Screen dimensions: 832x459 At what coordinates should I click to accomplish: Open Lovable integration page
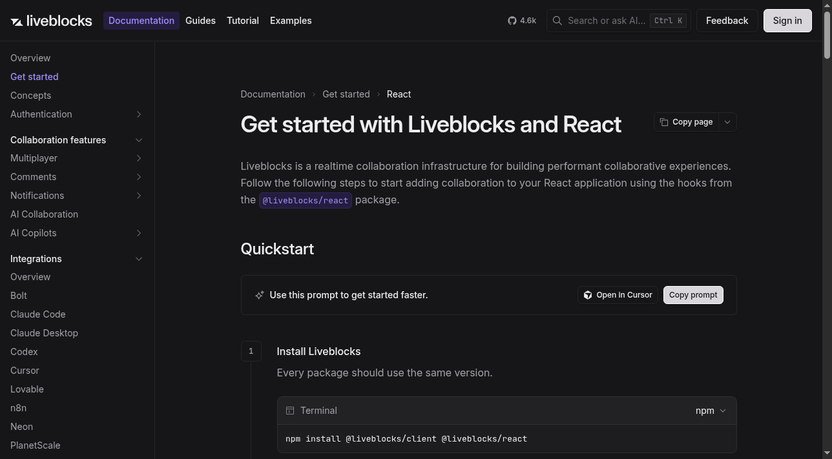click(27, 389)
